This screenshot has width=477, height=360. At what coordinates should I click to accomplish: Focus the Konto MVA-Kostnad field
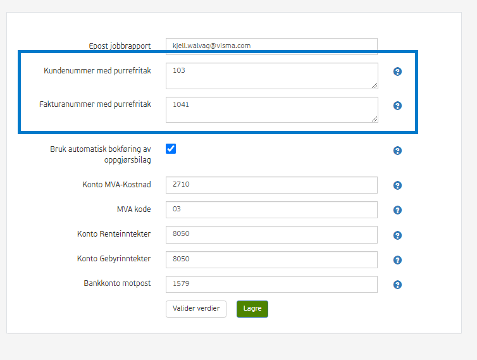271,185
